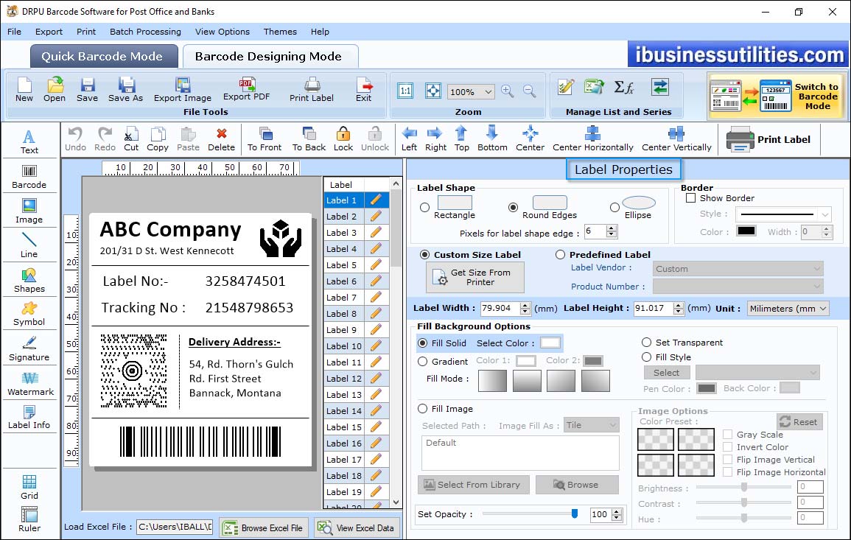Image resolution: width=851 pixels, height=540 pixels.
Task: Select Rectangle label shape
Action: point(425,207)
